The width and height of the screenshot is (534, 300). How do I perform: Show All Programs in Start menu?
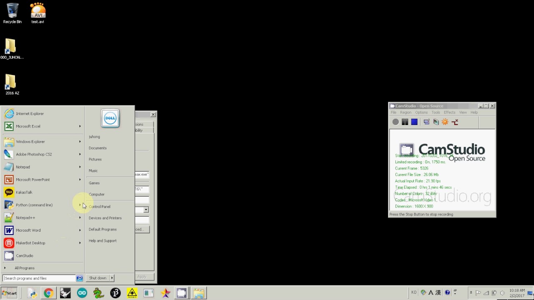43,268
